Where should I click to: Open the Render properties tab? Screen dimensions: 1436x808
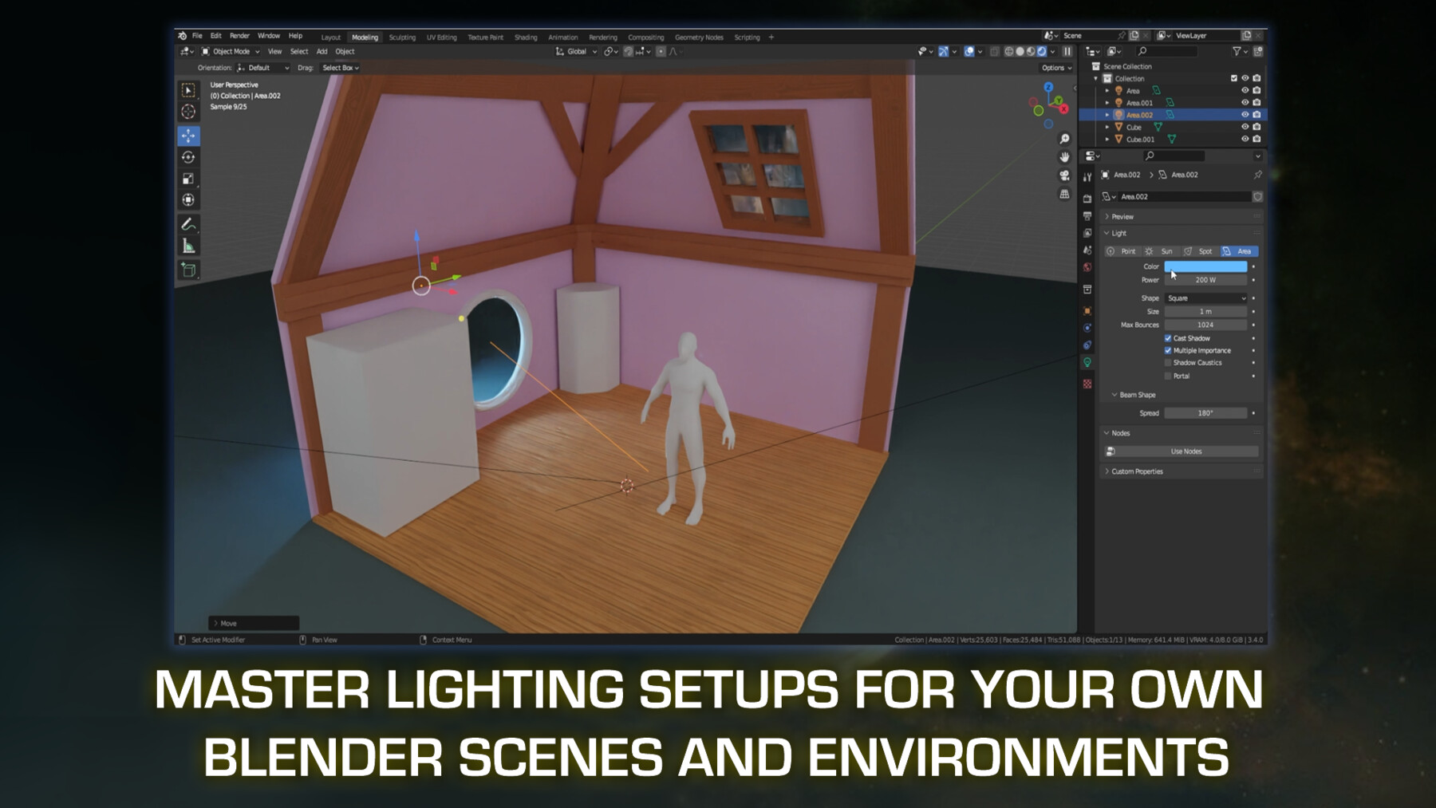tap(1087, 199)
